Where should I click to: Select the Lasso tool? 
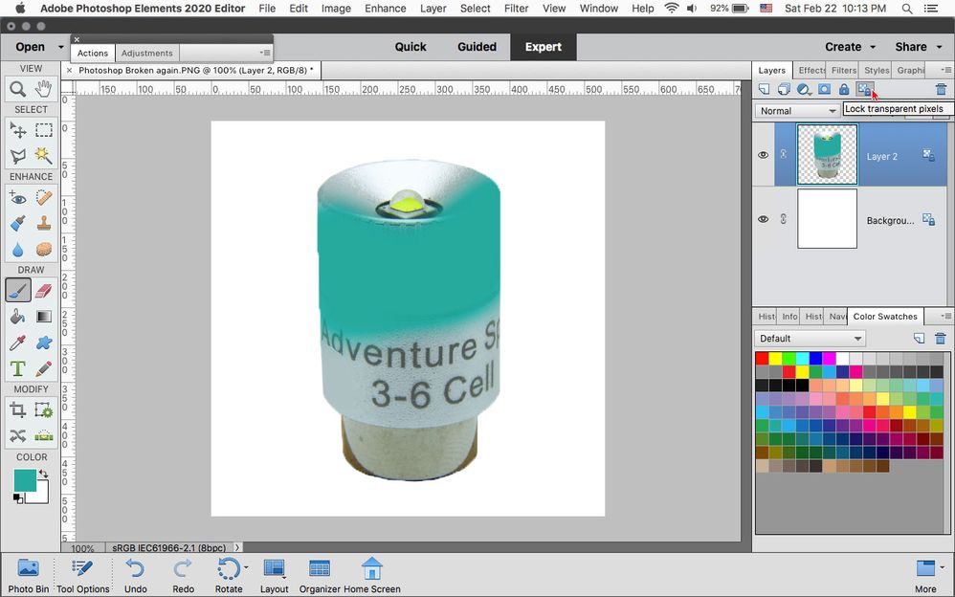click(17, 155)
